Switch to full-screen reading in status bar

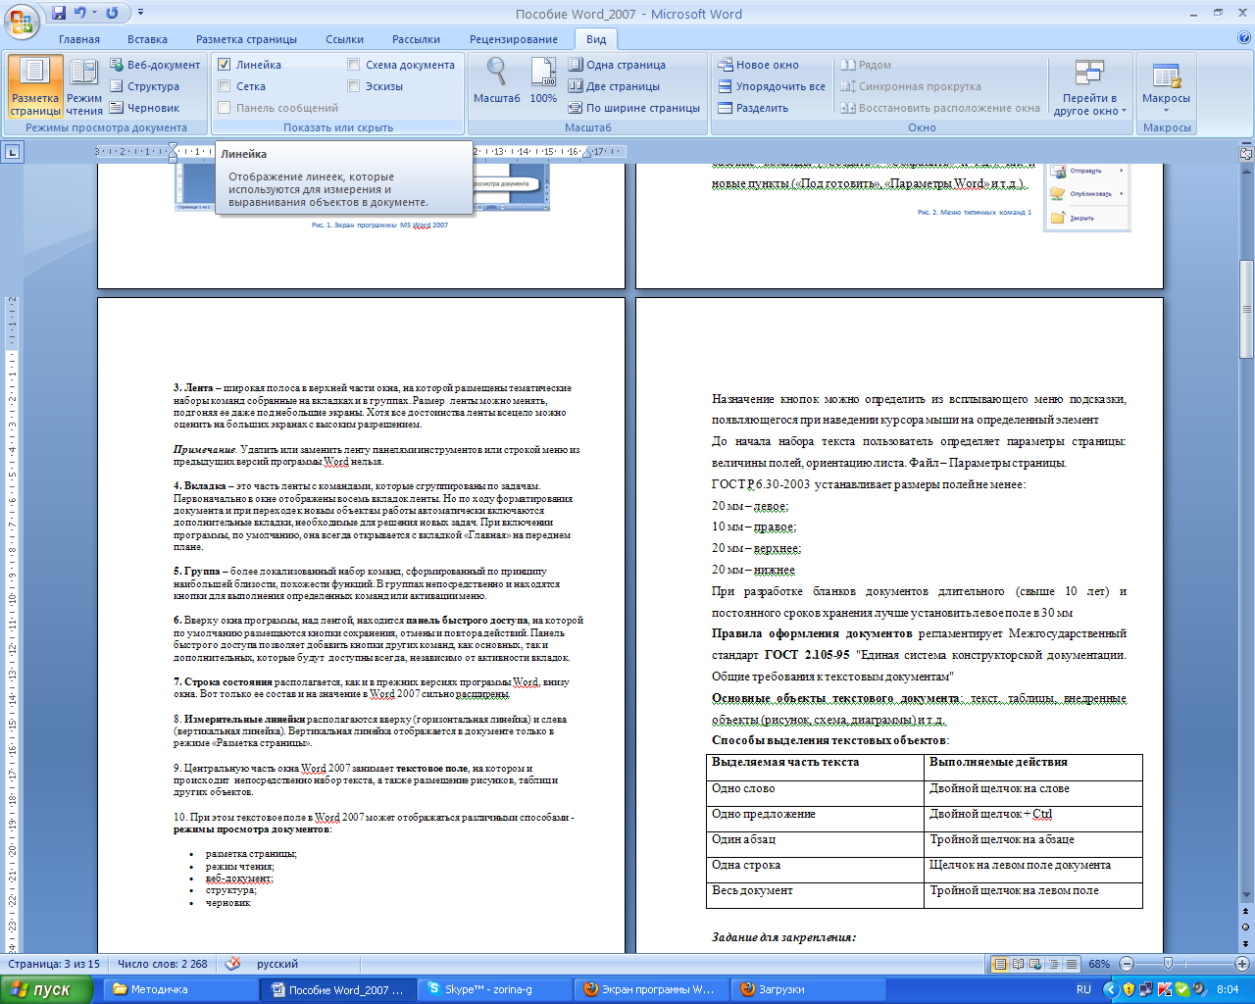pos(1019,964)
